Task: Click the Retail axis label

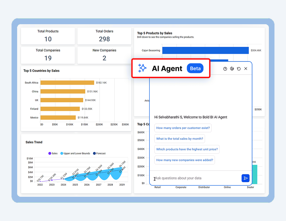Action: pyautogui.click(x=158, y=187)
